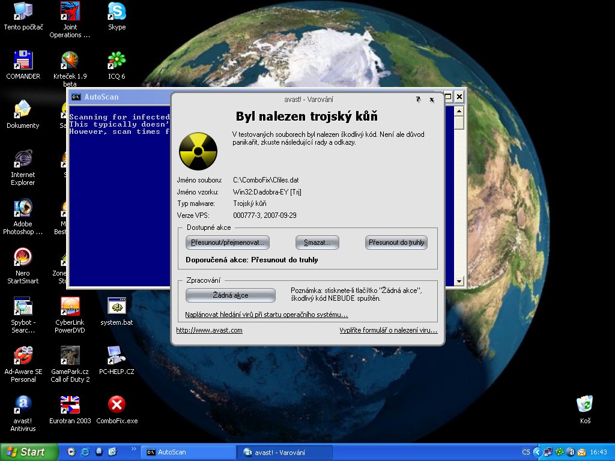Select the avast! Antivirus desktop icon
This screenshot has height=461, width=615.
point(23,405)
